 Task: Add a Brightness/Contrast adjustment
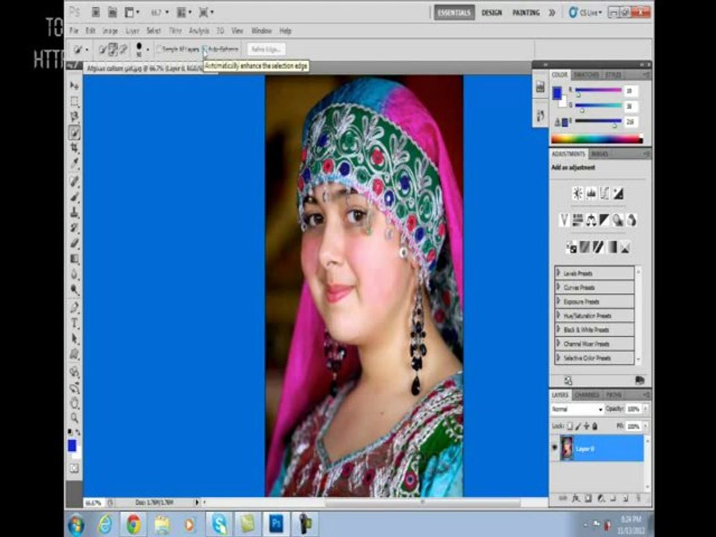coord(577,194)
